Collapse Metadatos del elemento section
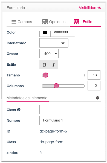 [x=27, y=98]
